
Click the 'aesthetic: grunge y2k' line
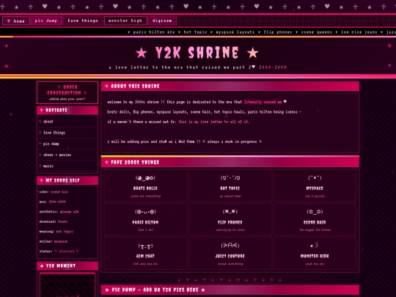click(x=59, y=212)
